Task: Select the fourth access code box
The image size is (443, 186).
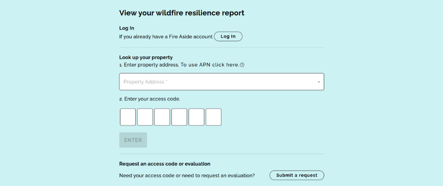Action: (179, 117)
